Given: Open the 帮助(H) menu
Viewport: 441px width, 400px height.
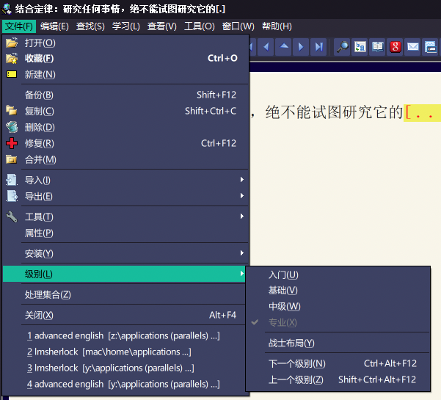Looking at the screenshot, I should [x=277, y=26].
